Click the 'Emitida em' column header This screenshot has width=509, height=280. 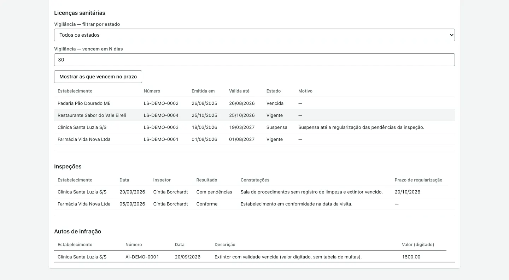[203, 91]
